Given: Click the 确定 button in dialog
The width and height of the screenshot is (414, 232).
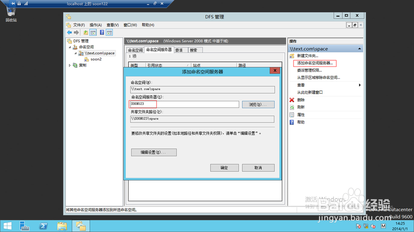Looking at the screenshot, I should coord(224,168).
